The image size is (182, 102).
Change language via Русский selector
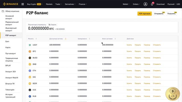click(171, 4)
